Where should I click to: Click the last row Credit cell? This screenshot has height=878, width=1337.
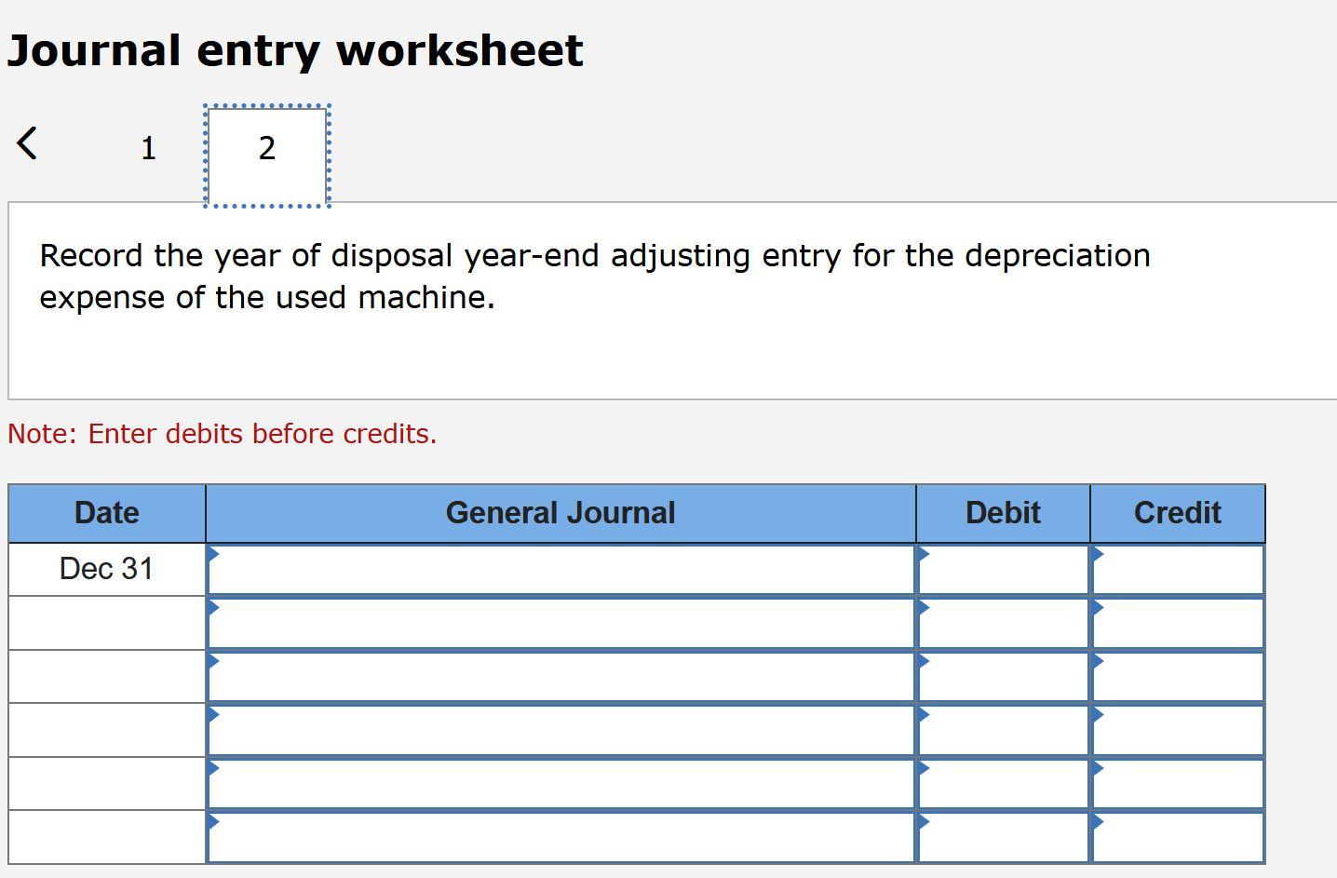pyautogui.click(x=1178, y=837)
